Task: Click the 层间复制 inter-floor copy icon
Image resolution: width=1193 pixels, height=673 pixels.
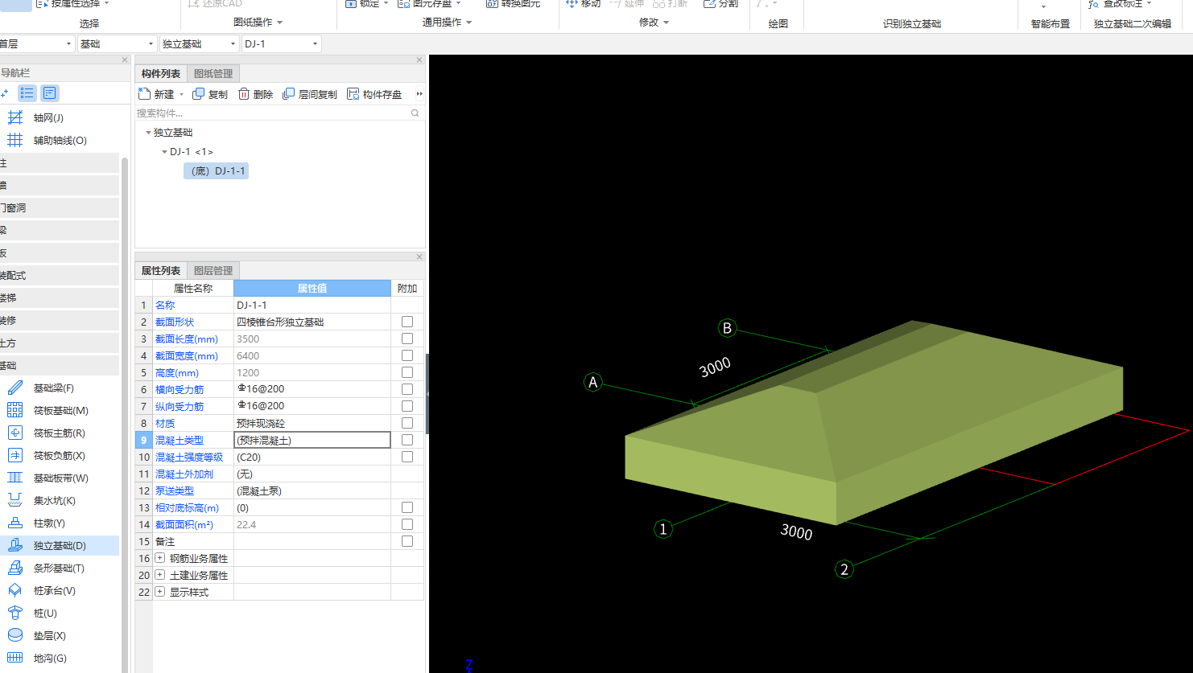Action: [x=289, y=94]
